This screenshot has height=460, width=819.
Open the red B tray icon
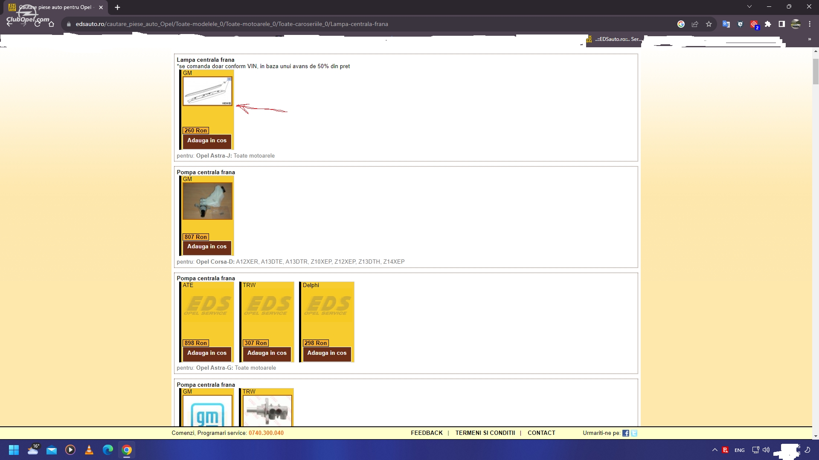(x=725, y=450)
